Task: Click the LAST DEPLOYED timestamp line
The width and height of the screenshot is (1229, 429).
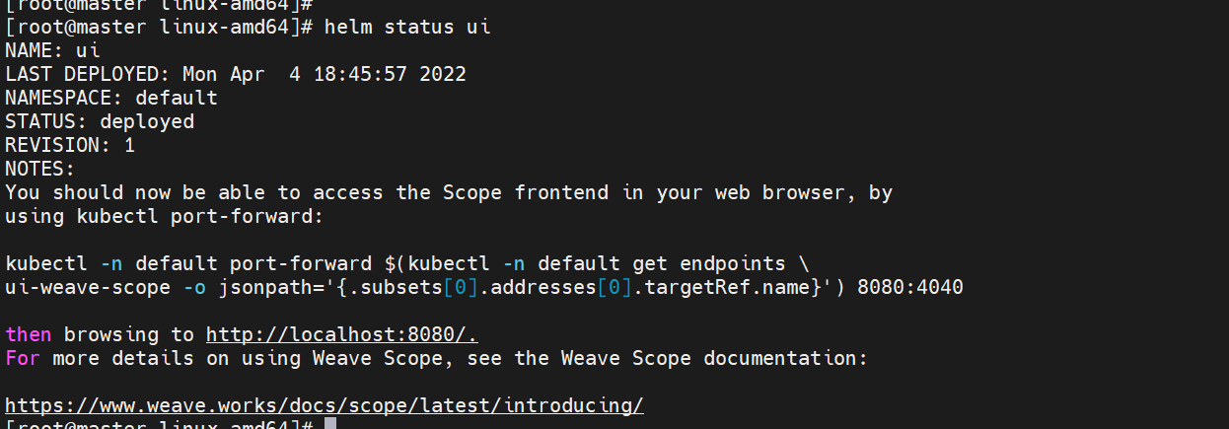Action: [236, 74]
